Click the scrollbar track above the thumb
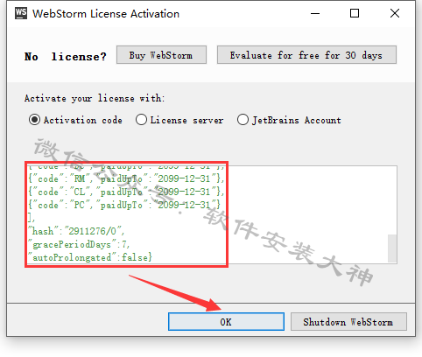Viewport: 422px width, 357px height. pyautogui.click(x=392, y=200)
